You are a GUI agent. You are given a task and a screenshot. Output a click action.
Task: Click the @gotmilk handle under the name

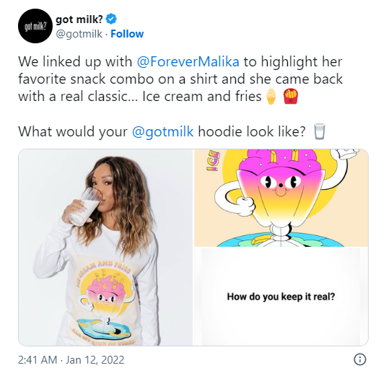[79, 34]
